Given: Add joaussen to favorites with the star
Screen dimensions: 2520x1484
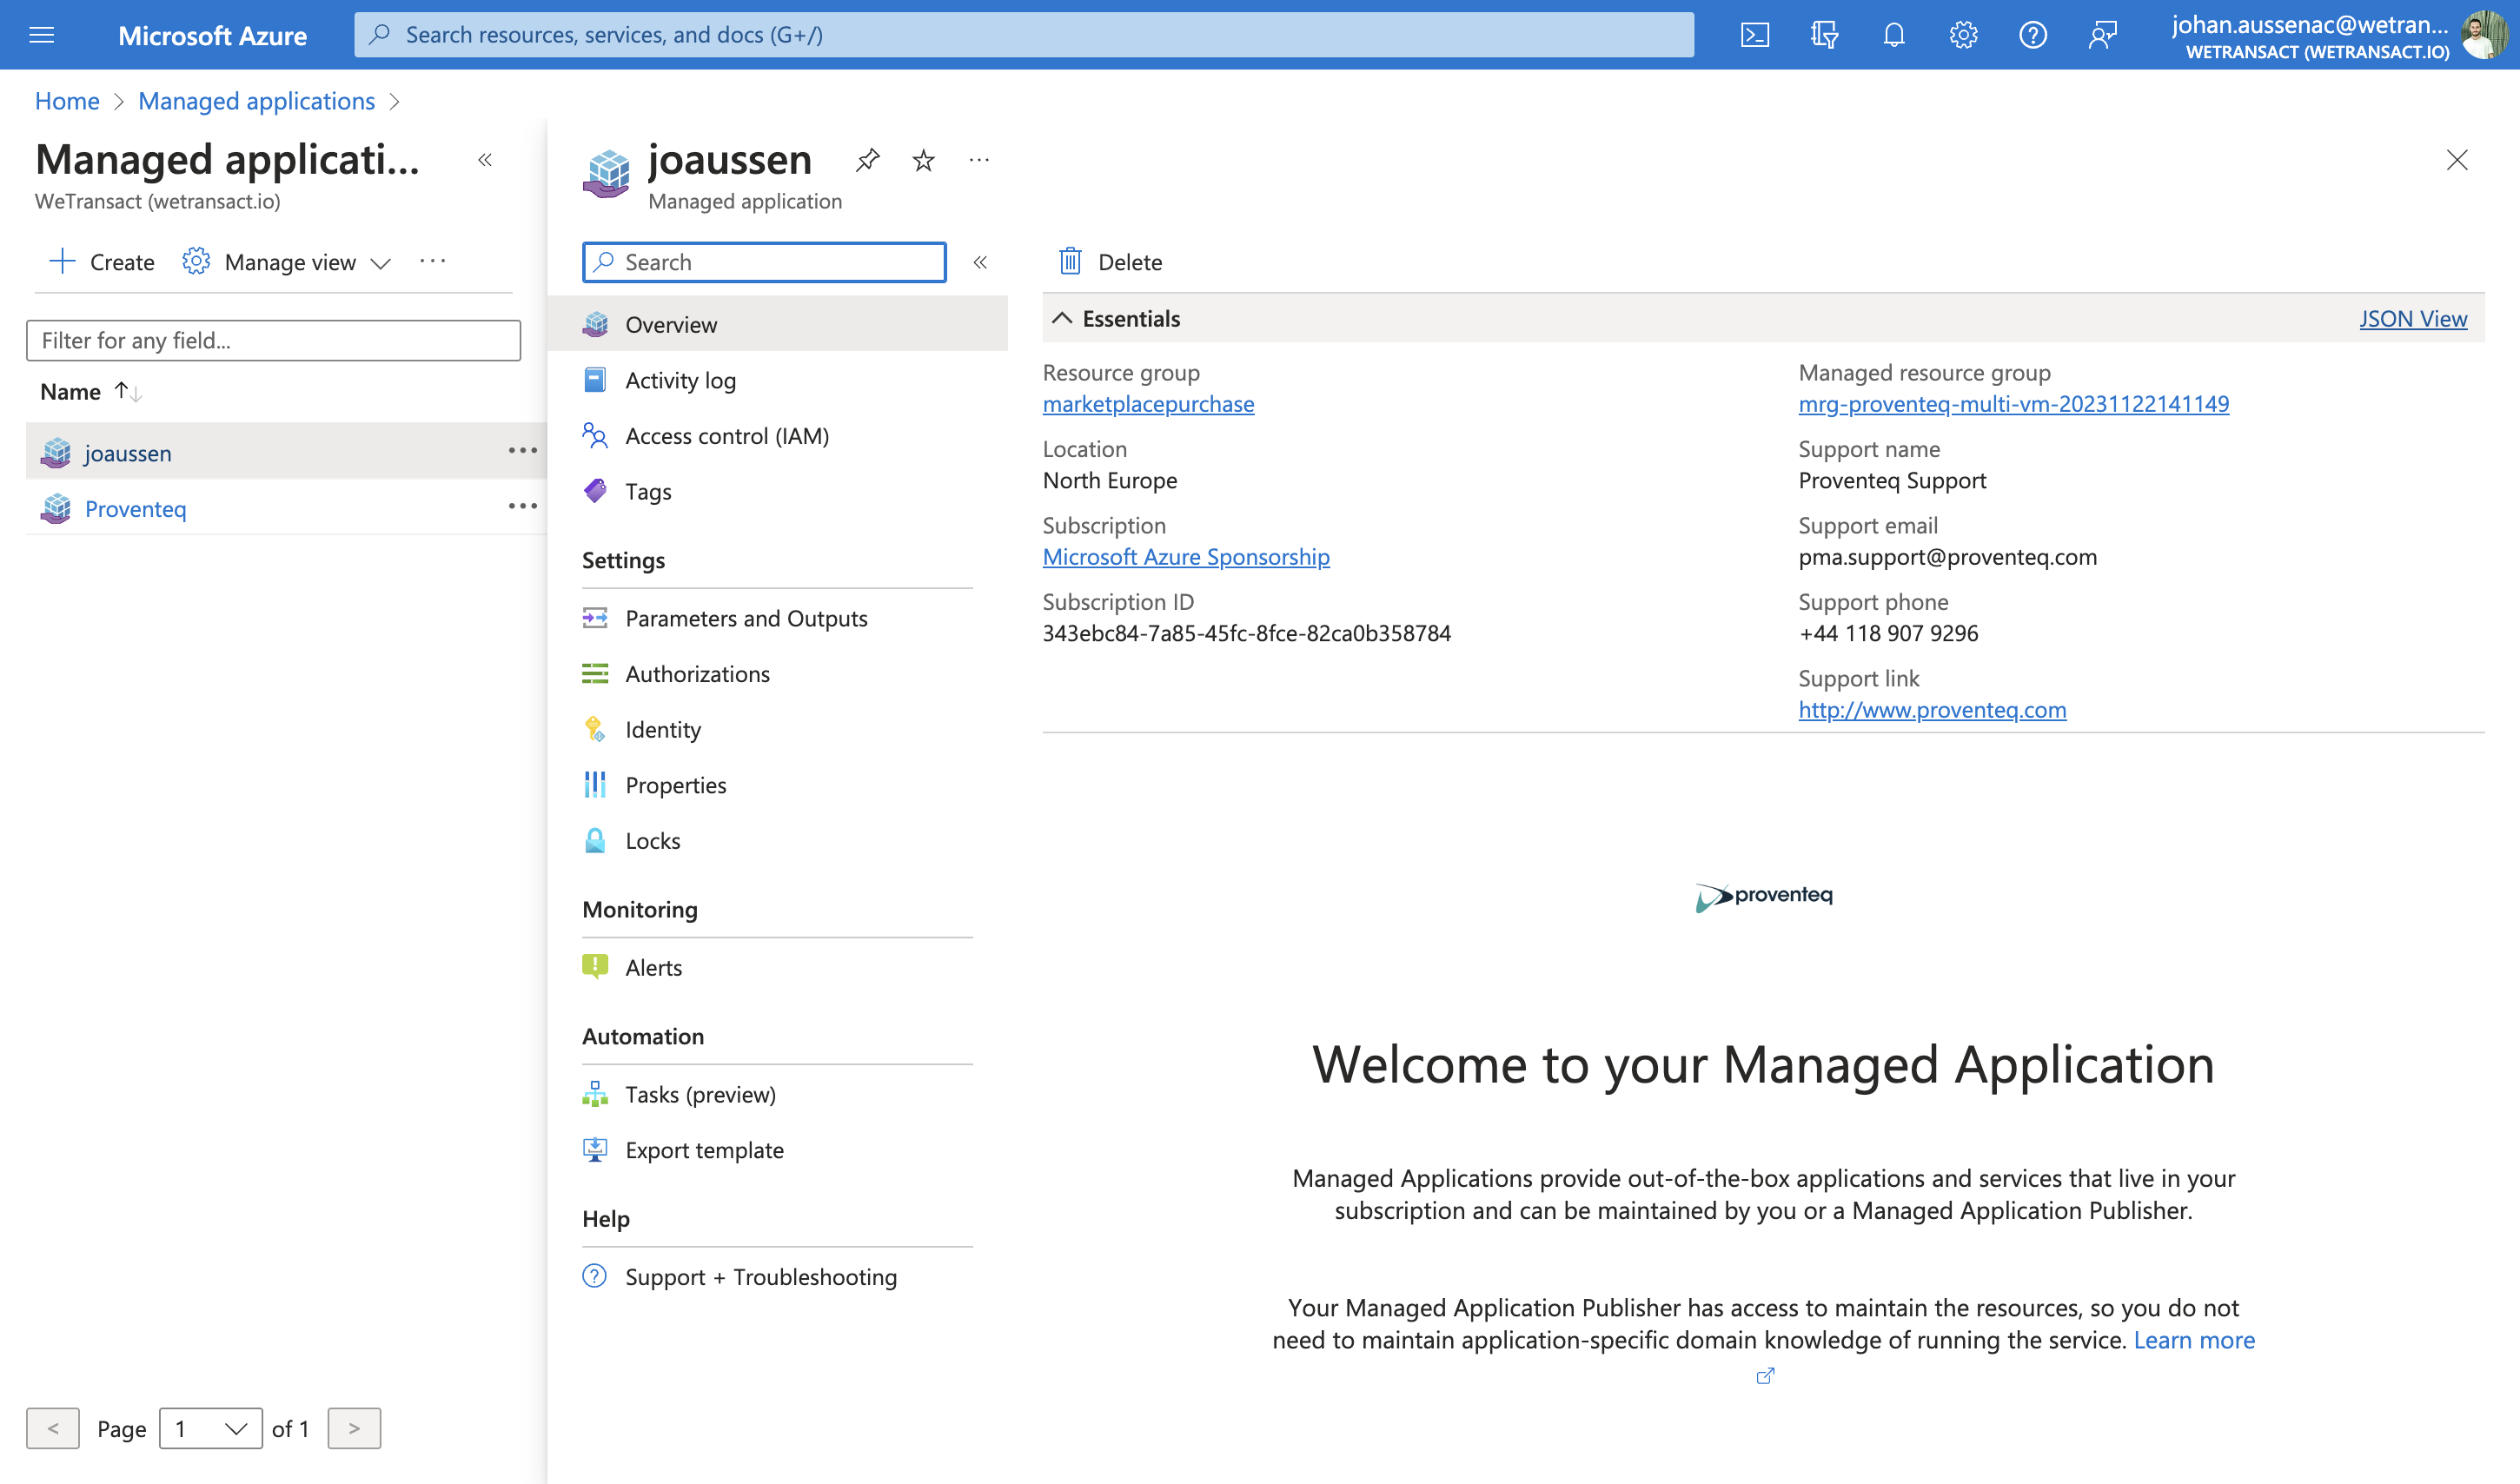Looking at the screenshot, I should pos(923,160).
